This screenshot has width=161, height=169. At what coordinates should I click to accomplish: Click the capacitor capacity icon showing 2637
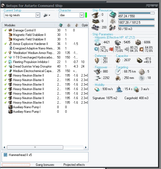coord(118,60)
